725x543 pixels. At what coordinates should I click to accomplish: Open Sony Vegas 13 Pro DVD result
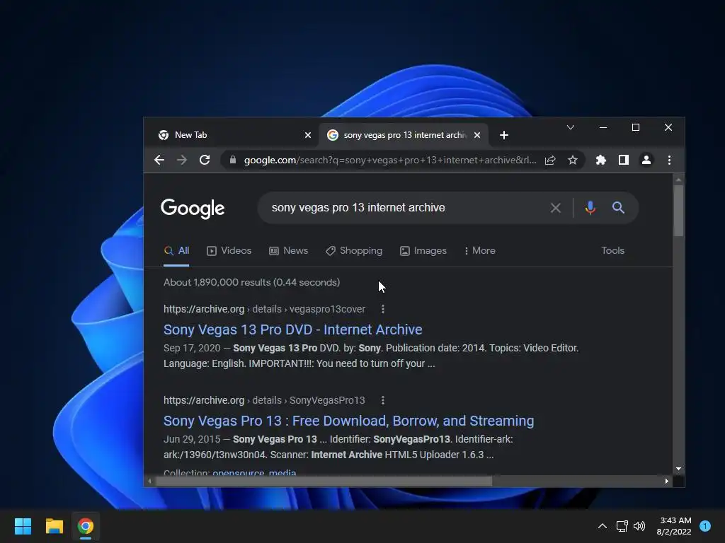click(292, 329)
